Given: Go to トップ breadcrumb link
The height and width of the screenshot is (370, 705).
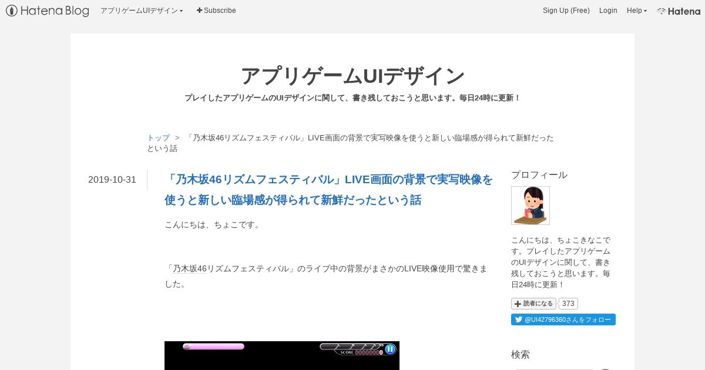Looking at the screenshot, I should (158, 138).
